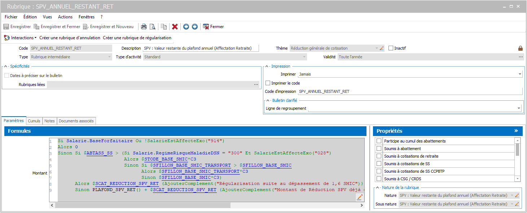This screenshot has width=527, height=213.
Task: Click pencil icon next to Nature field
Action: (x=517, y=195)
